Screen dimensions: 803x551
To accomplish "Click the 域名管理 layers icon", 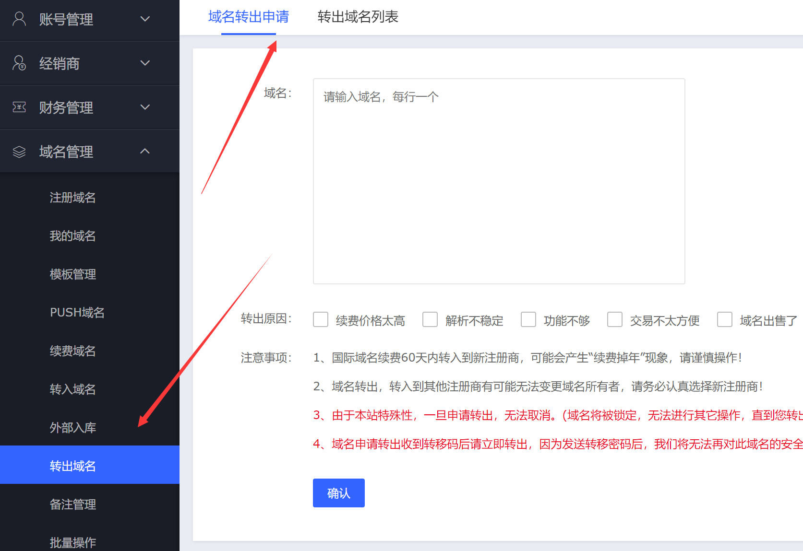I will [19, 152].
